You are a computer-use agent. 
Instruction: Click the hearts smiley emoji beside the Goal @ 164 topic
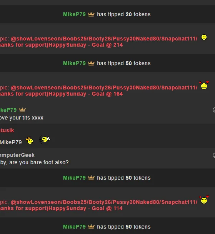click(x=204, y=85)
